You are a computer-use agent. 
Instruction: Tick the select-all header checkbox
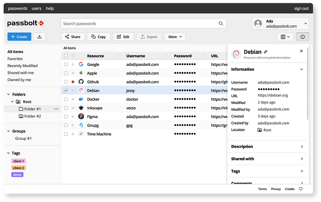tap(66, 56)
